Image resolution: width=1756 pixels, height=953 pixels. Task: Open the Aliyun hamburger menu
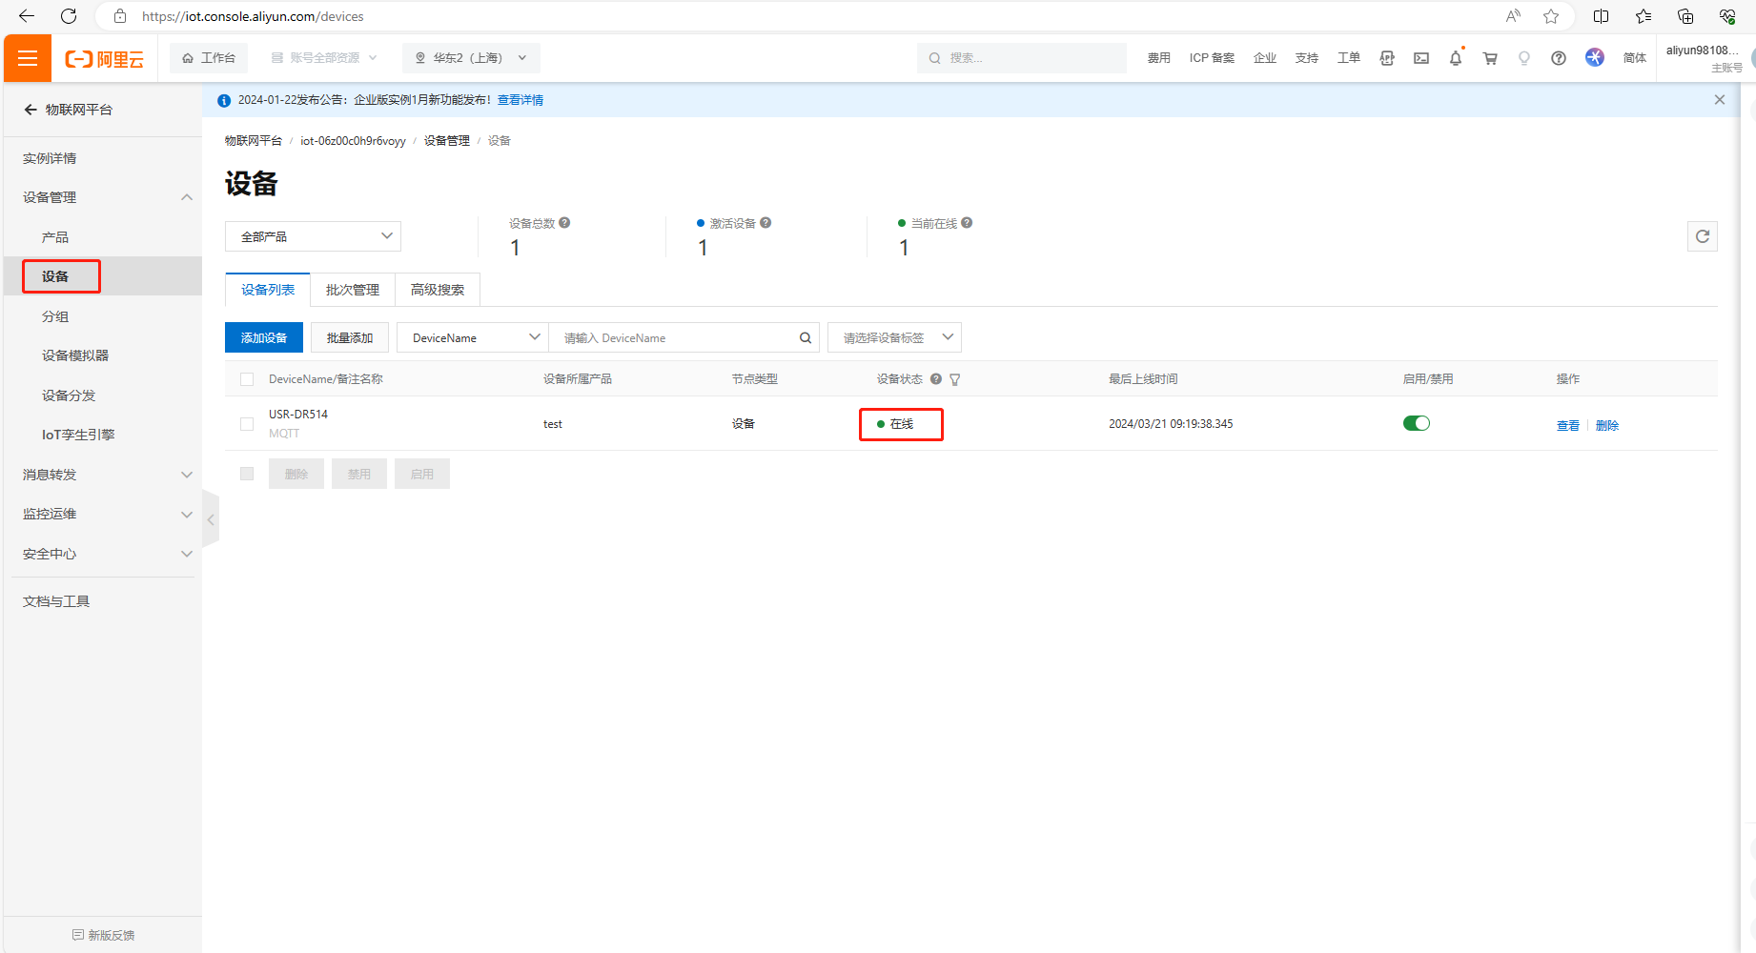[x=28, y=58]
